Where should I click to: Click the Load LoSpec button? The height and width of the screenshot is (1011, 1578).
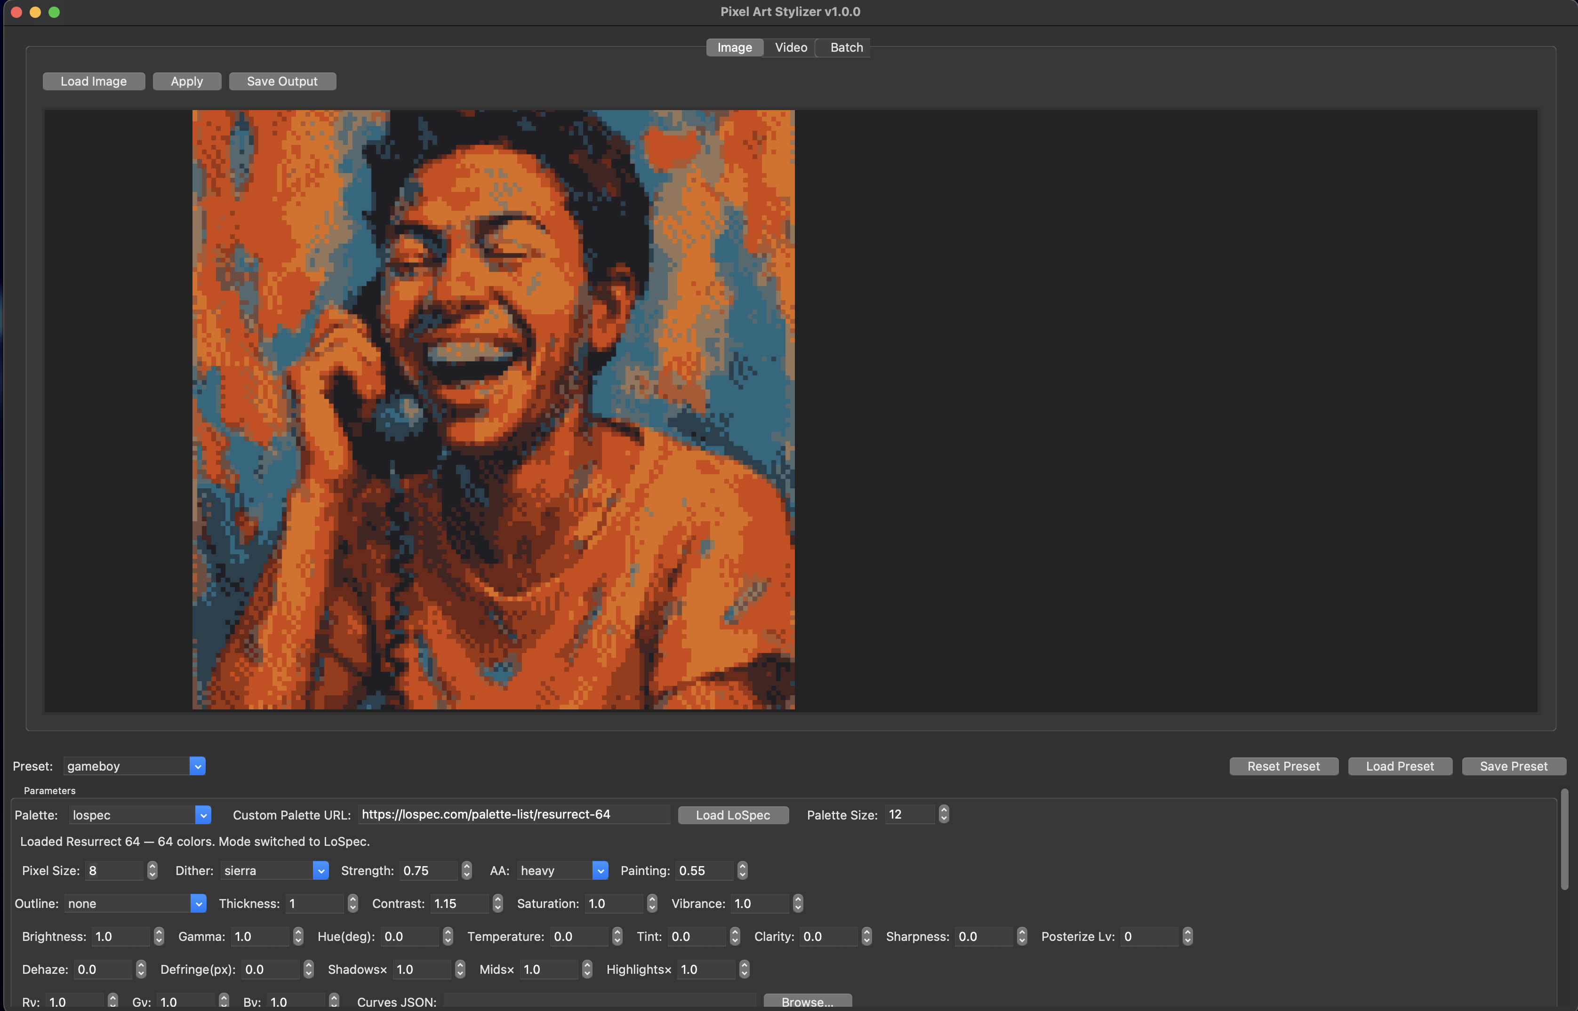[x=733, y=815]
